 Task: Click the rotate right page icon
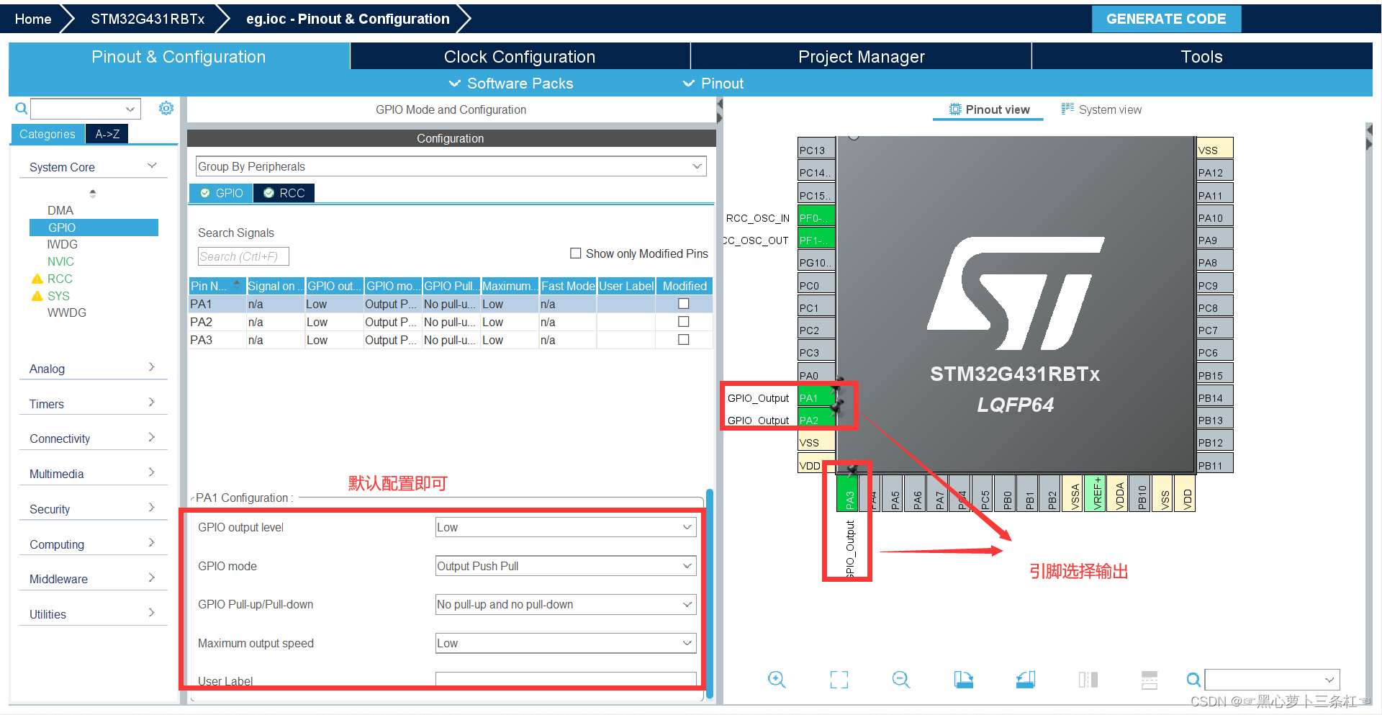1026,679
